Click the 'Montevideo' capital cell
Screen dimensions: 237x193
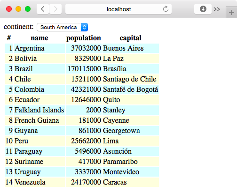131,172
